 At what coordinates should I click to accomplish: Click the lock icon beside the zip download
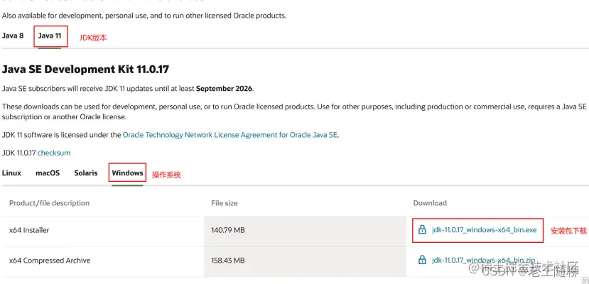[423, 260]
